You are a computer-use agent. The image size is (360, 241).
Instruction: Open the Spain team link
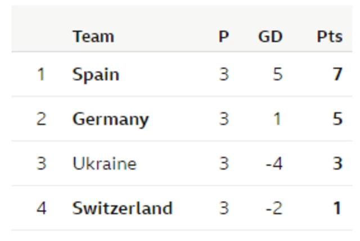96,75
